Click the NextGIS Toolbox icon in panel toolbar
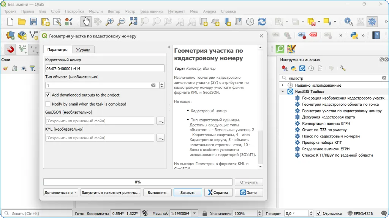 [x=302, y=69]
